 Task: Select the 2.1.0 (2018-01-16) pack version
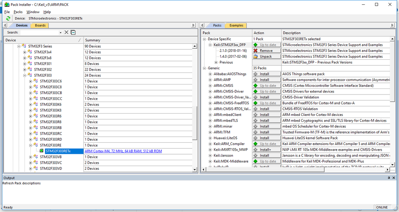tap(233, 51)
